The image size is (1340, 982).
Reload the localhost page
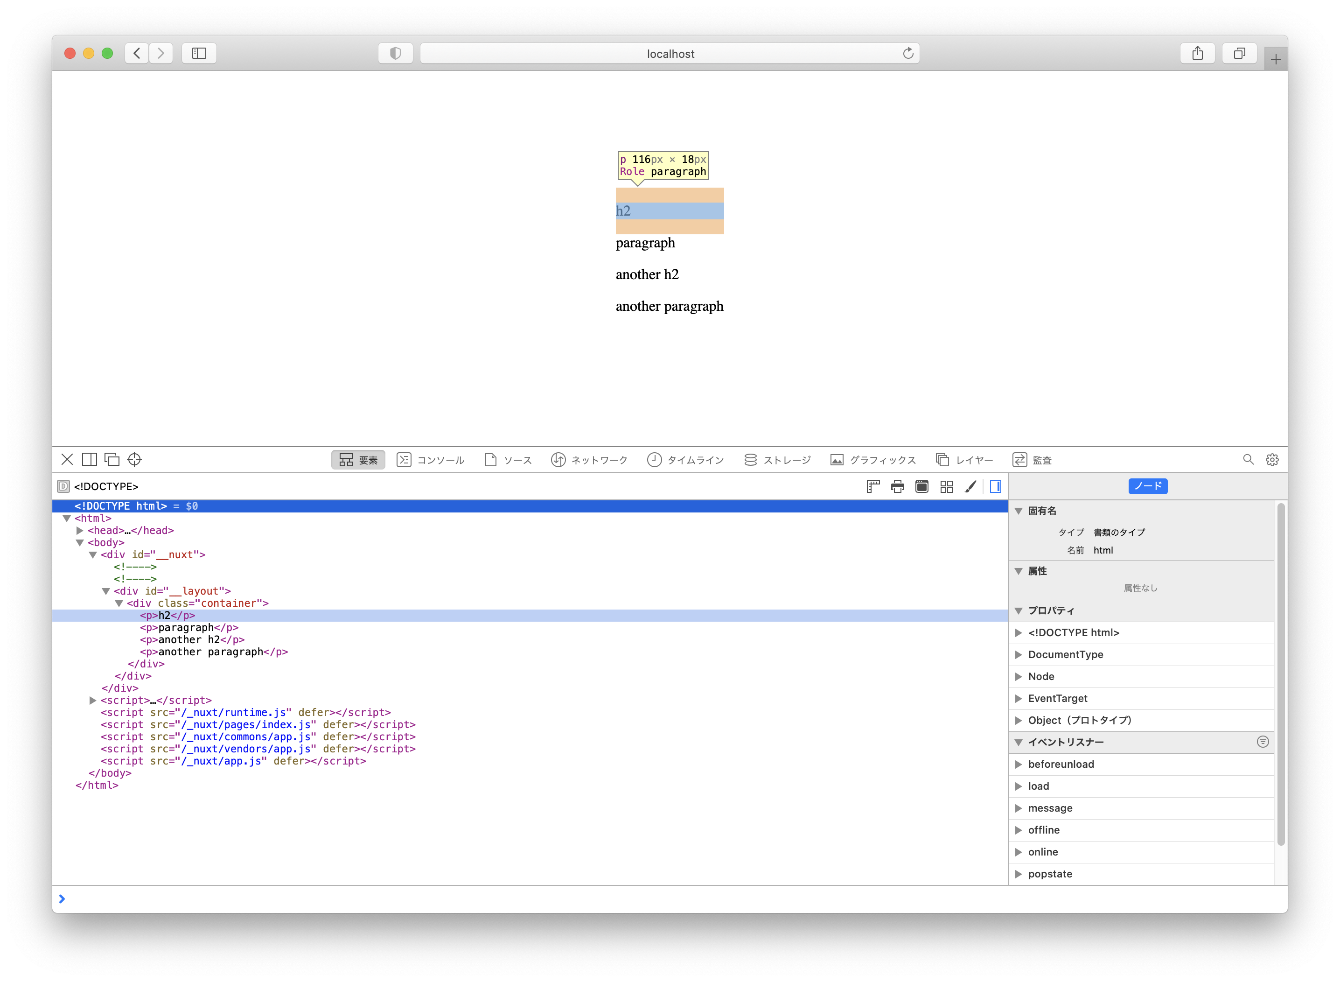click(x=908, y=53)
